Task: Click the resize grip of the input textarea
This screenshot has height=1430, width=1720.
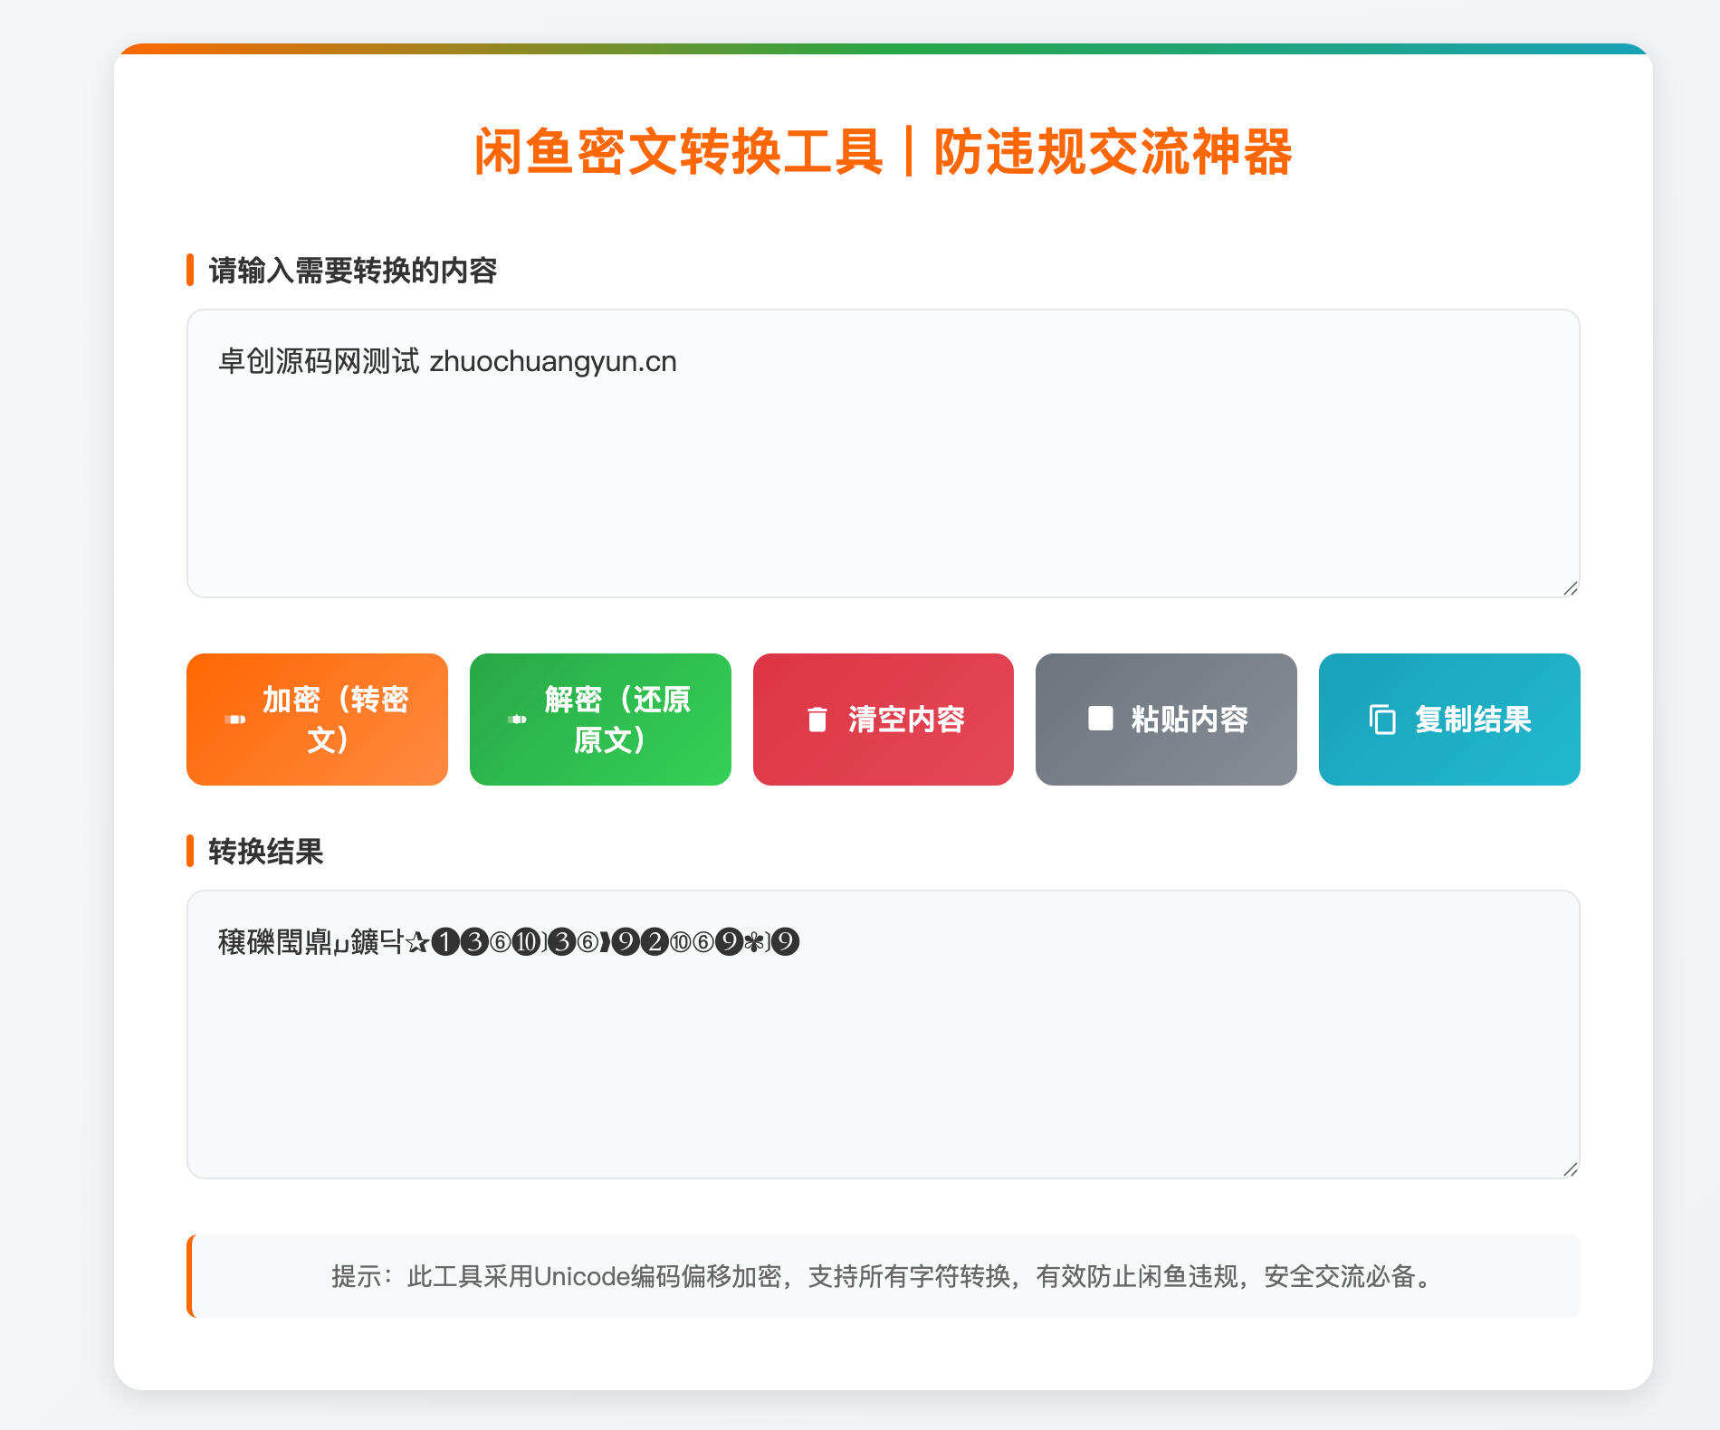Action: [x=1572, y=588]
